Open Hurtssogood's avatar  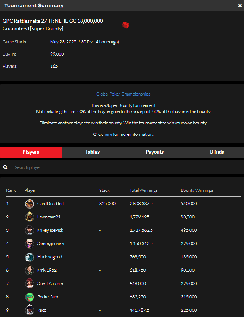tap(30, 257)
